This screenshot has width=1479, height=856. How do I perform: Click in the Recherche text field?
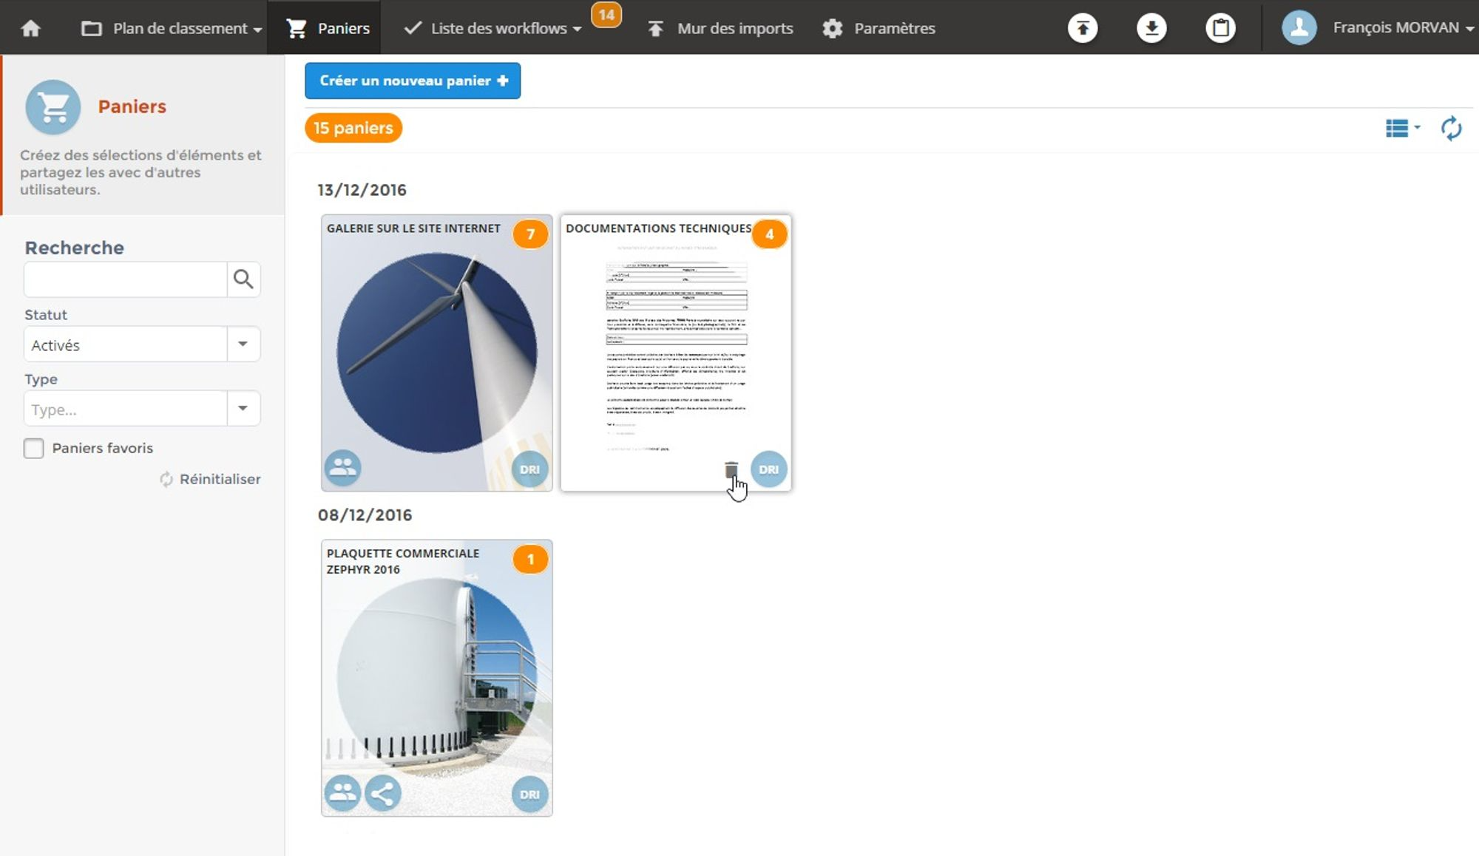pyautogui.click(x=126, y=279)
